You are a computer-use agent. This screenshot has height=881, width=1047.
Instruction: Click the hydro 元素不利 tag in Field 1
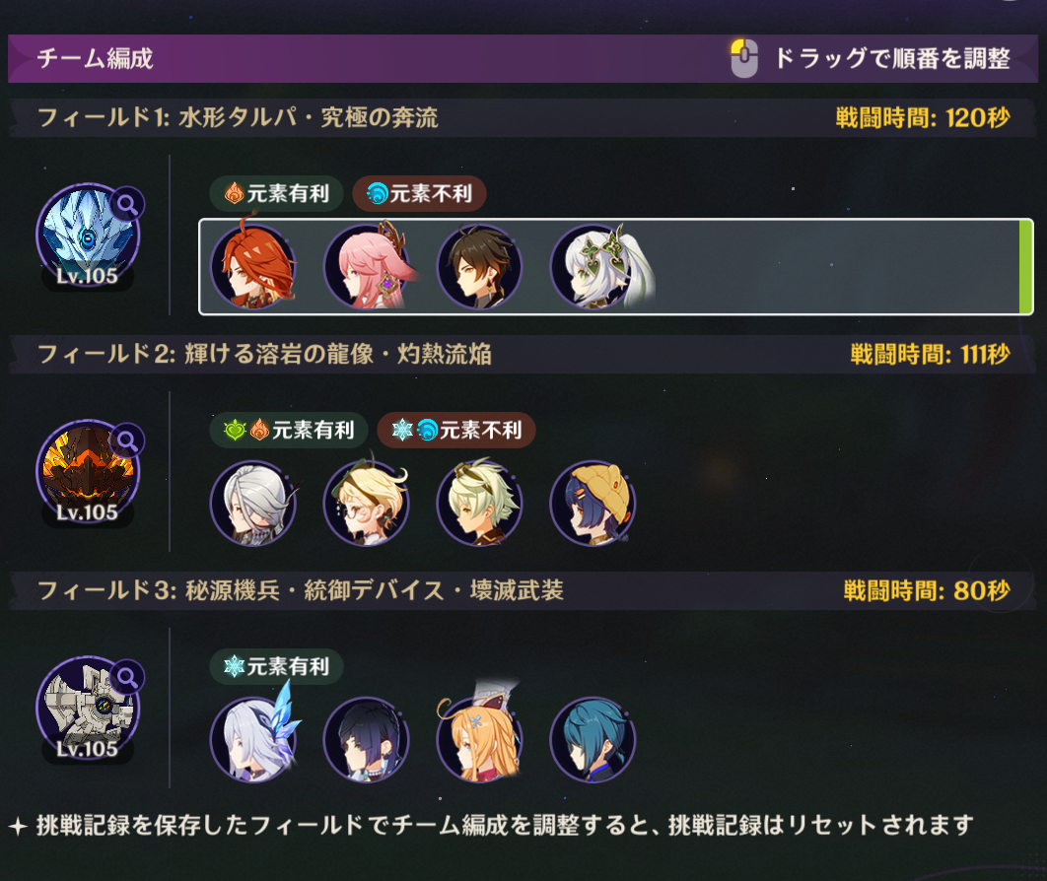tap(419, 193)
